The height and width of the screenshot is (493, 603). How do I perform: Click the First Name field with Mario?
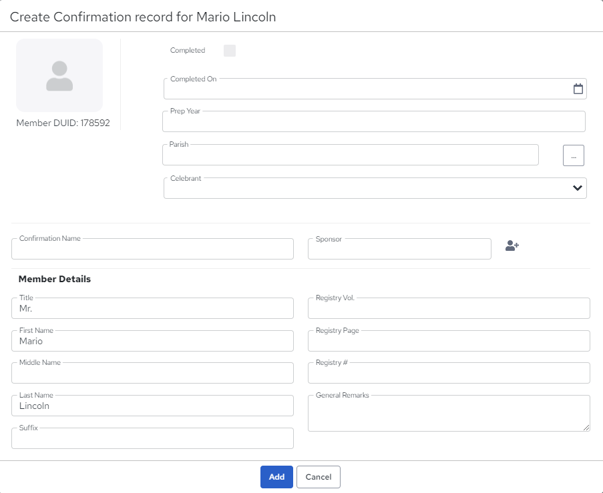click(153, 341)
